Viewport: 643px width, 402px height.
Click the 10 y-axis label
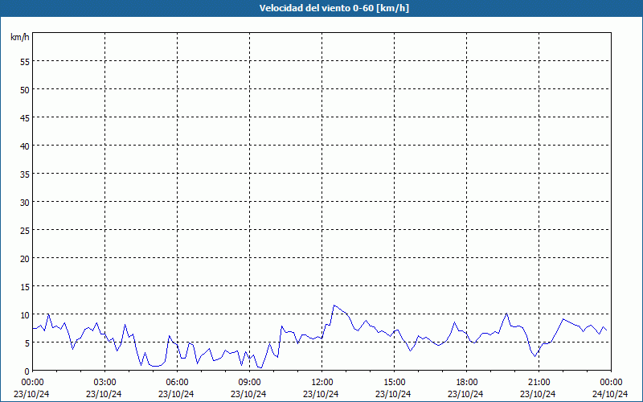coord(25,315)
